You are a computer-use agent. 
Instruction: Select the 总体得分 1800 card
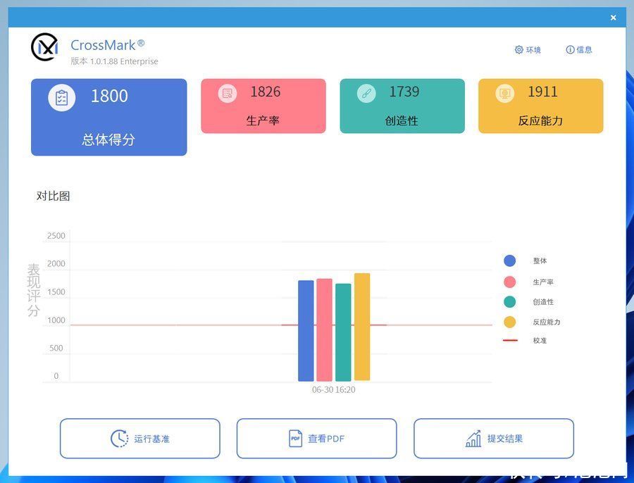(x=108, y=117)
